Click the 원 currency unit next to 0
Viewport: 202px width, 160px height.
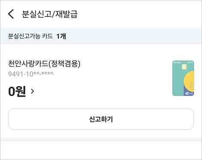[x=21, y=91]
